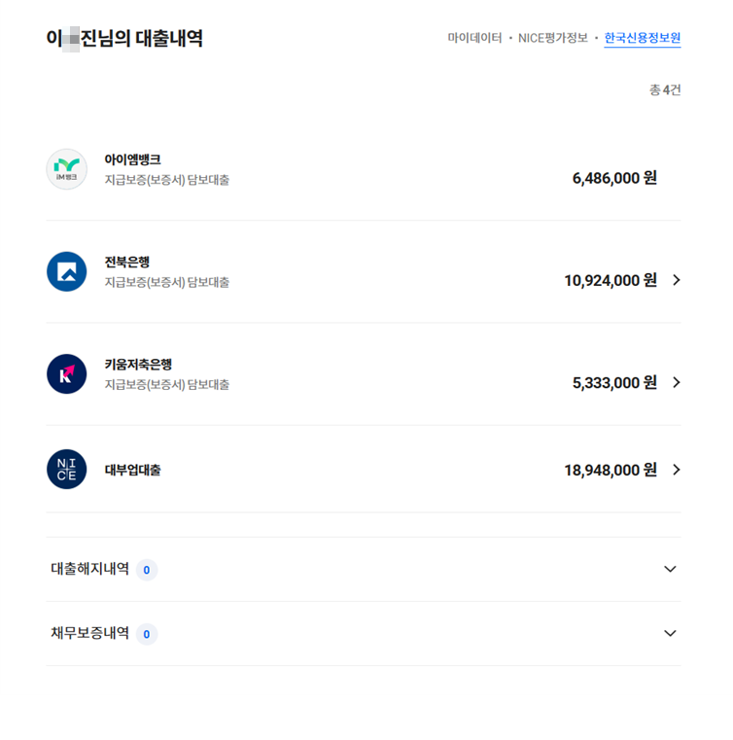Click the 아이엠뱅크 loan name
This screenshot has width=733, height=740.
pos(132,159)
